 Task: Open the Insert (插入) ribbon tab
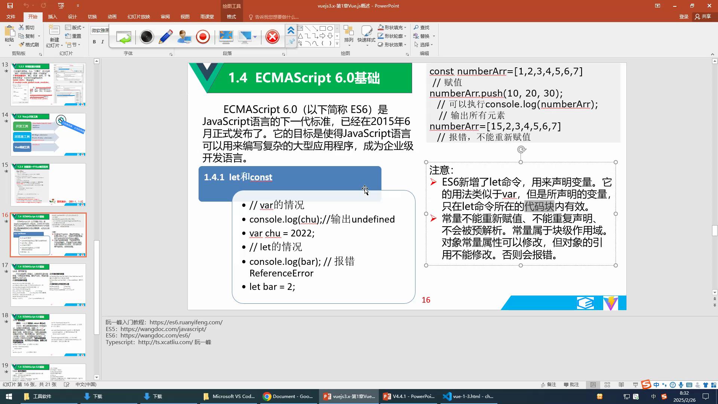pyautogui.click(x=52, y=17)
